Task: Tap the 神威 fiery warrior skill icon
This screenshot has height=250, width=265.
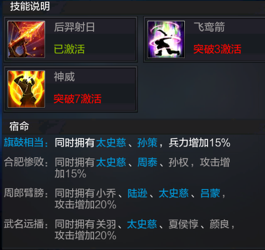Action: coord(27,89)
